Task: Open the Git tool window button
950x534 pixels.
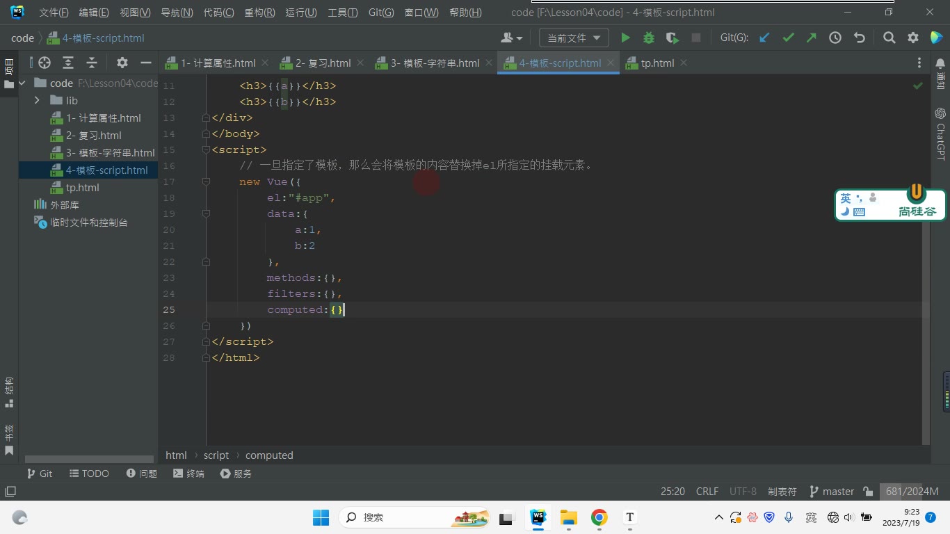Action: (x=39, y=474)
